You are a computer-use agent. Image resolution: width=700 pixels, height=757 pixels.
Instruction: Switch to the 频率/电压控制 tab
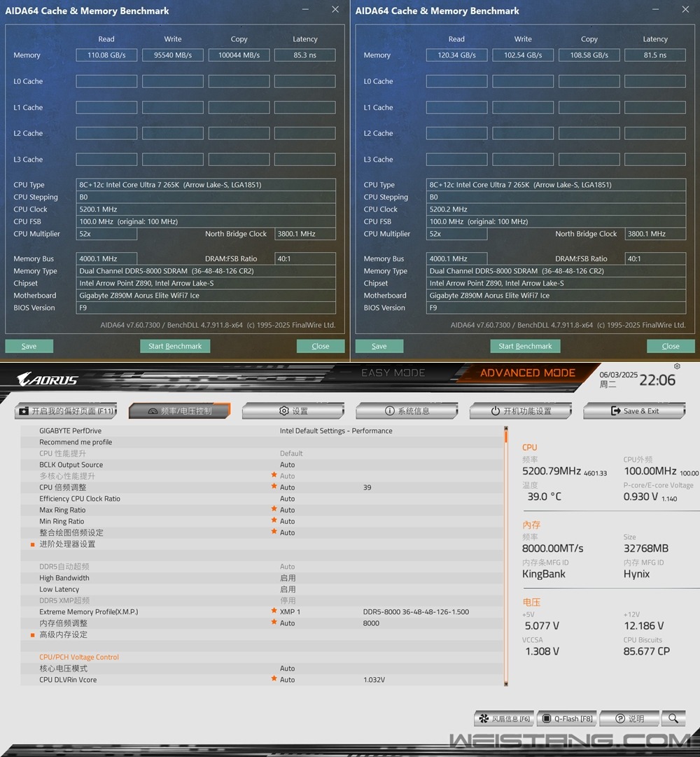tap(179, 411)
